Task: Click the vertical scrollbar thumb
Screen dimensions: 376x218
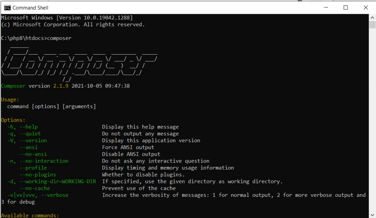Action: pos(372,25)
